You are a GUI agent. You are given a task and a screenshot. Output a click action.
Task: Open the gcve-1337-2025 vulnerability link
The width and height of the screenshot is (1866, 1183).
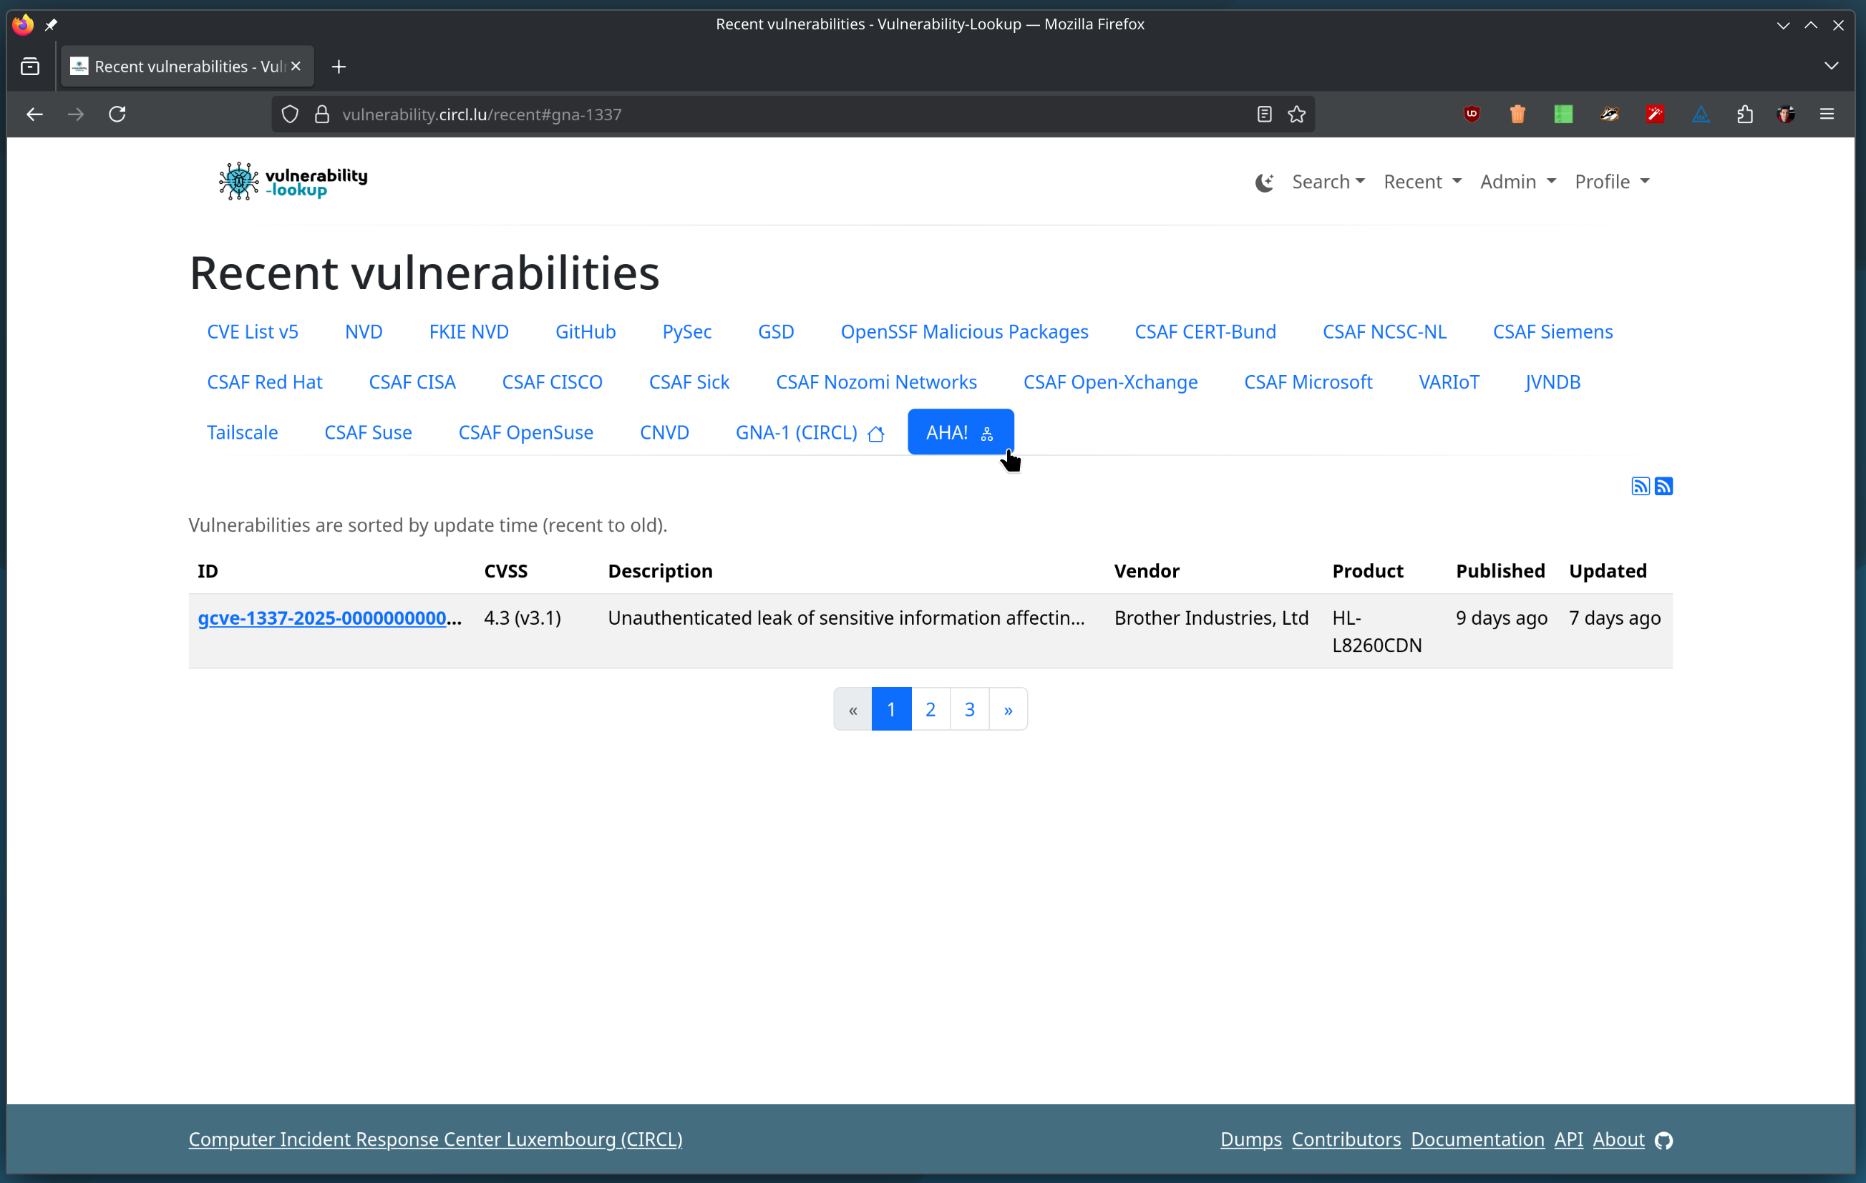click(x=329, y=618)
